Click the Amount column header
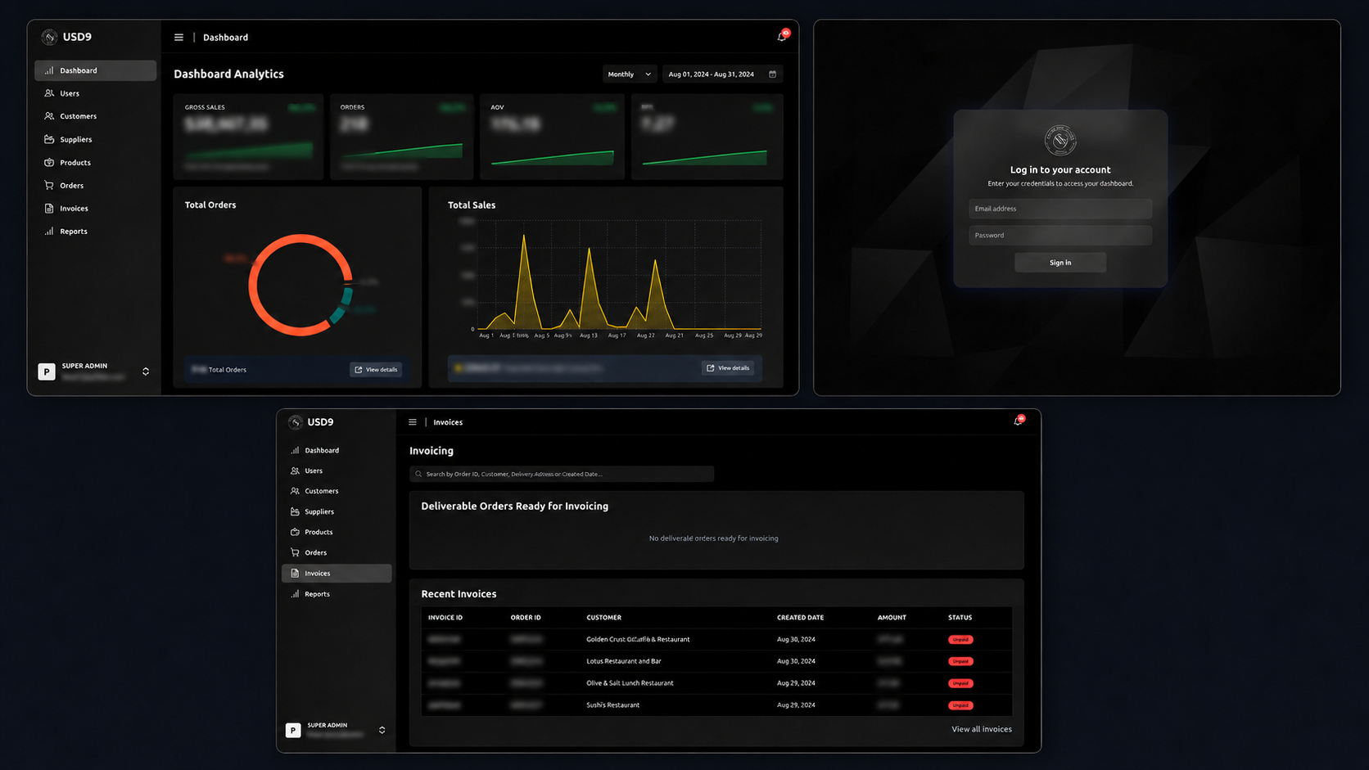 (x=892, y=618)
